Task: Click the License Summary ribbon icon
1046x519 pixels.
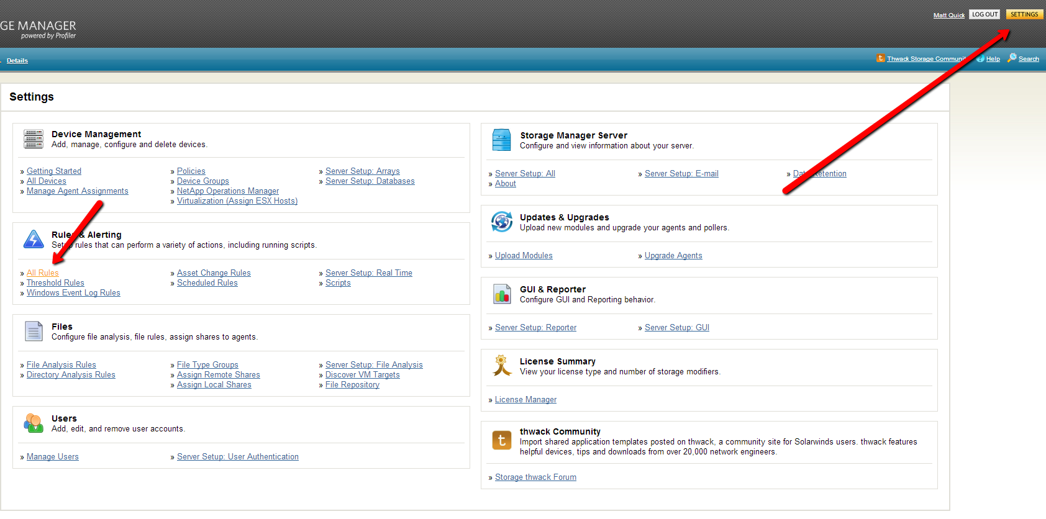Action: coord(501,366)
